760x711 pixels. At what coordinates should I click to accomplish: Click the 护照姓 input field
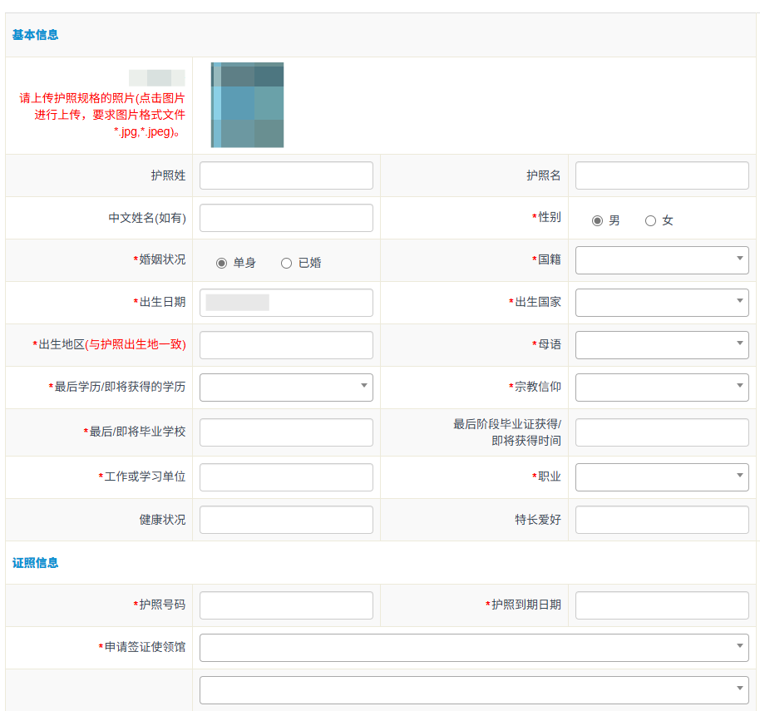coord(286,175)
